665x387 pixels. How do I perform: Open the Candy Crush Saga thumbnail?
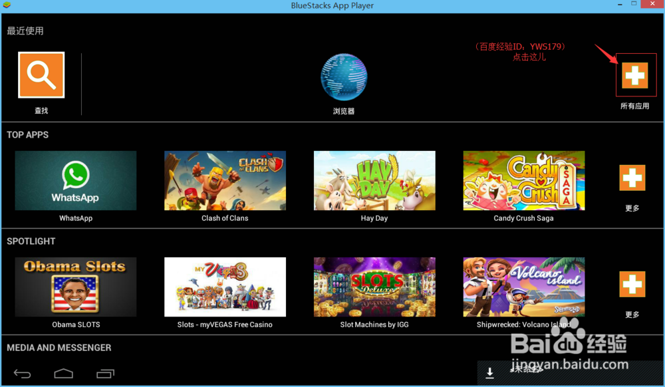click(x=524, y=181)
